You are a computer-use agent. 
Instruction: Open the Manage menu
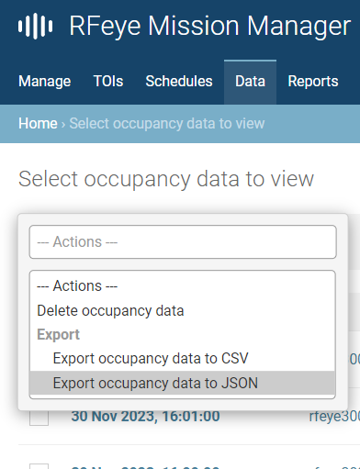tap(45, 82)
